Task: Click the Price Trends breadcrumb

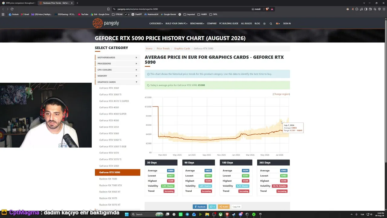Action: [163, 48]
